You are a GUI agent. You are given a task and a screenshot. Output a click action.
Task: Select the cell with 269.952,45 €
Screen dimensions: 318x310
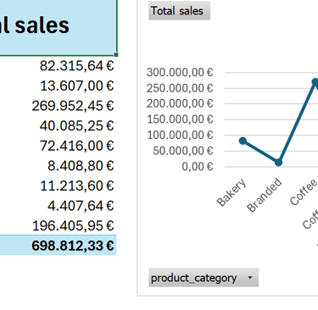pos(59,106)
